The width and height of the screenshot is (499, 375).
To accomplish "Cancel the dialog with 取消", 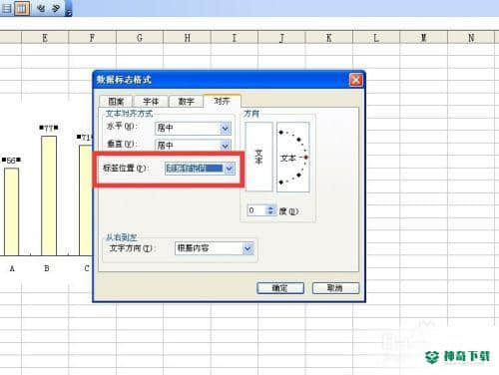I will coord(335,288).
